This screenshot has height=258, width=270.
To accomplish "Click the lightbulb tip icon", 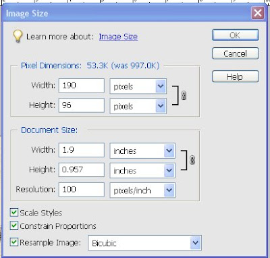I will [18, 36].
